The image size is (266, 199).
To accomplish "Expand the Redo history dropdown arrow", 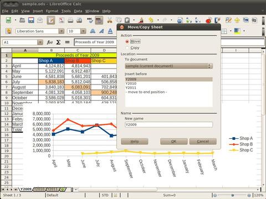I will pyautogui.click(x=171, y=20).
